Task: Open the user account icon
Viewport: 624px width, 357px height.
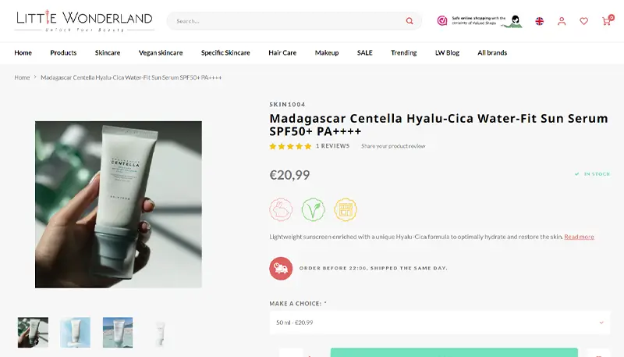Action: pos(562,21)
